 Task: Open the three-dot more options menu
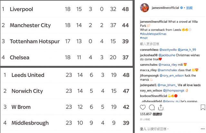point(203,129)
